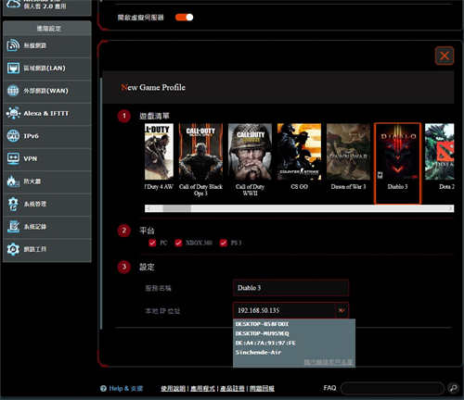Uncheck the XBOX 360 platform checkbox
This screenshot has height=400, width=464.
[x=178, y=243]
